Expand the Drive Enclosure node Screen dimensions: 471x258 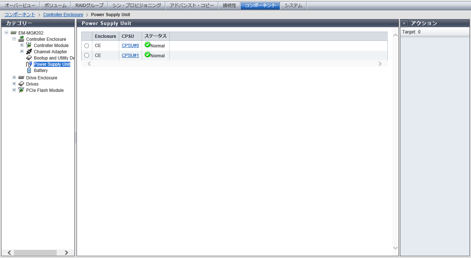click(14, 78)
